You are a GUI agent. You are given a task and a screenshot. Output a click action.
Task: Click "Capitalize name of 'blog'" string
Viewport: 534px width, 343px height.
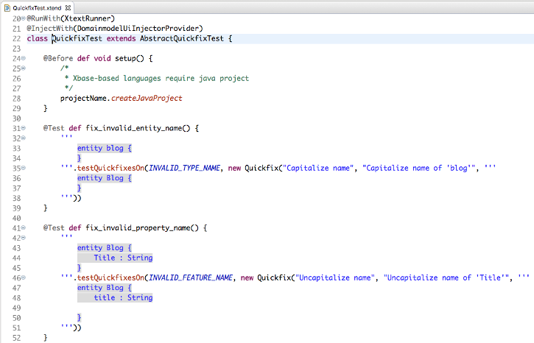[418, 168]
